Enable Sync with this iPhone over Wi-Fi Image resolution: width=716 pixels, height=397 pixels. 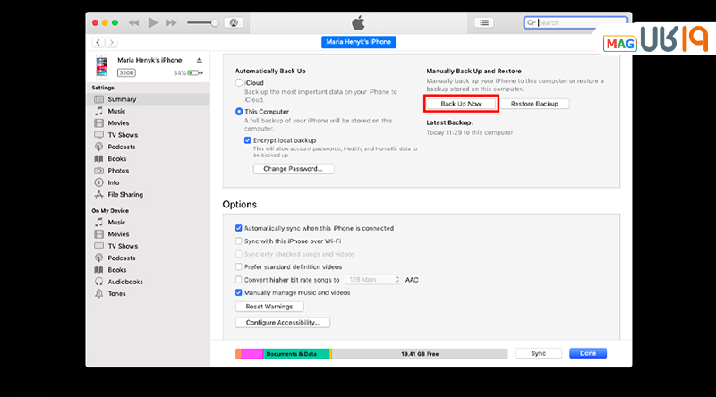[238, 241]
